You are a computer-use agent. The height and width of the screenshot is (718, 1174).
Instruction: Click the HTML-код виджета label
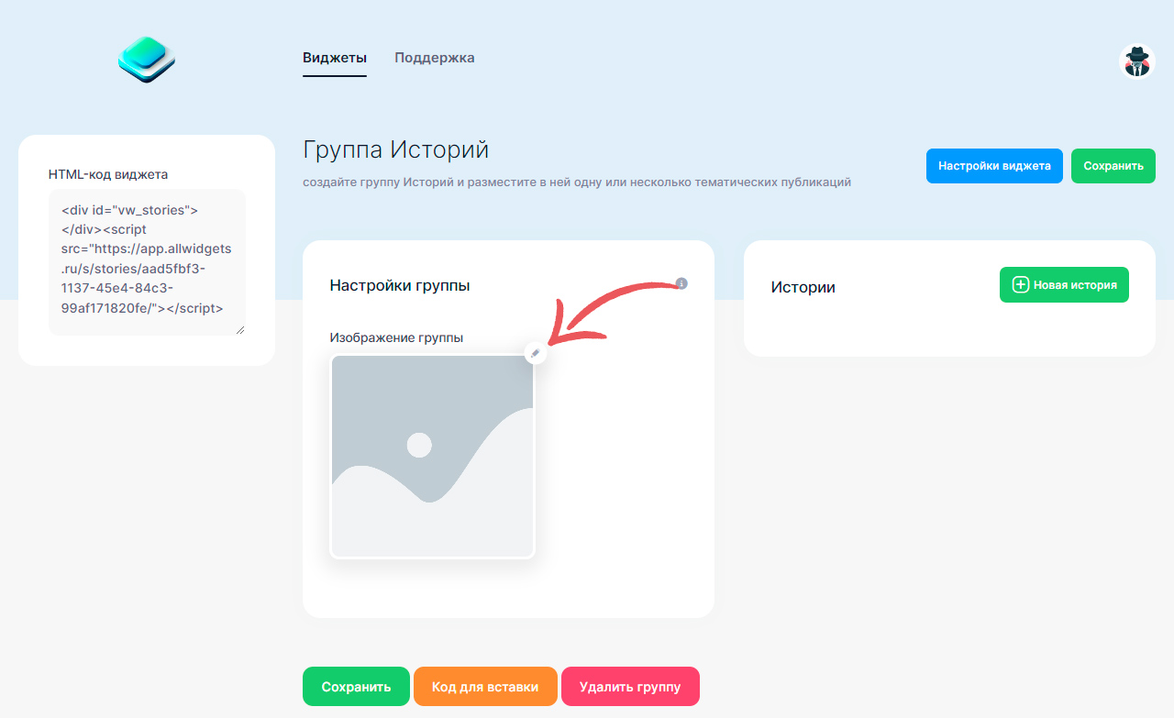coord(108,174)
